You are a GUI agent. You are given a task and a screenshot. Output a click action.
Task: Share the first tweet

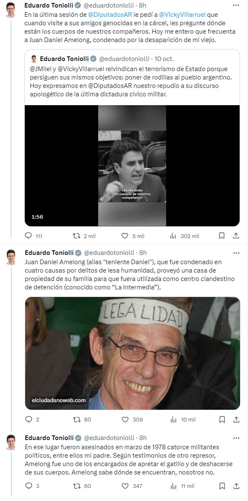236,236
